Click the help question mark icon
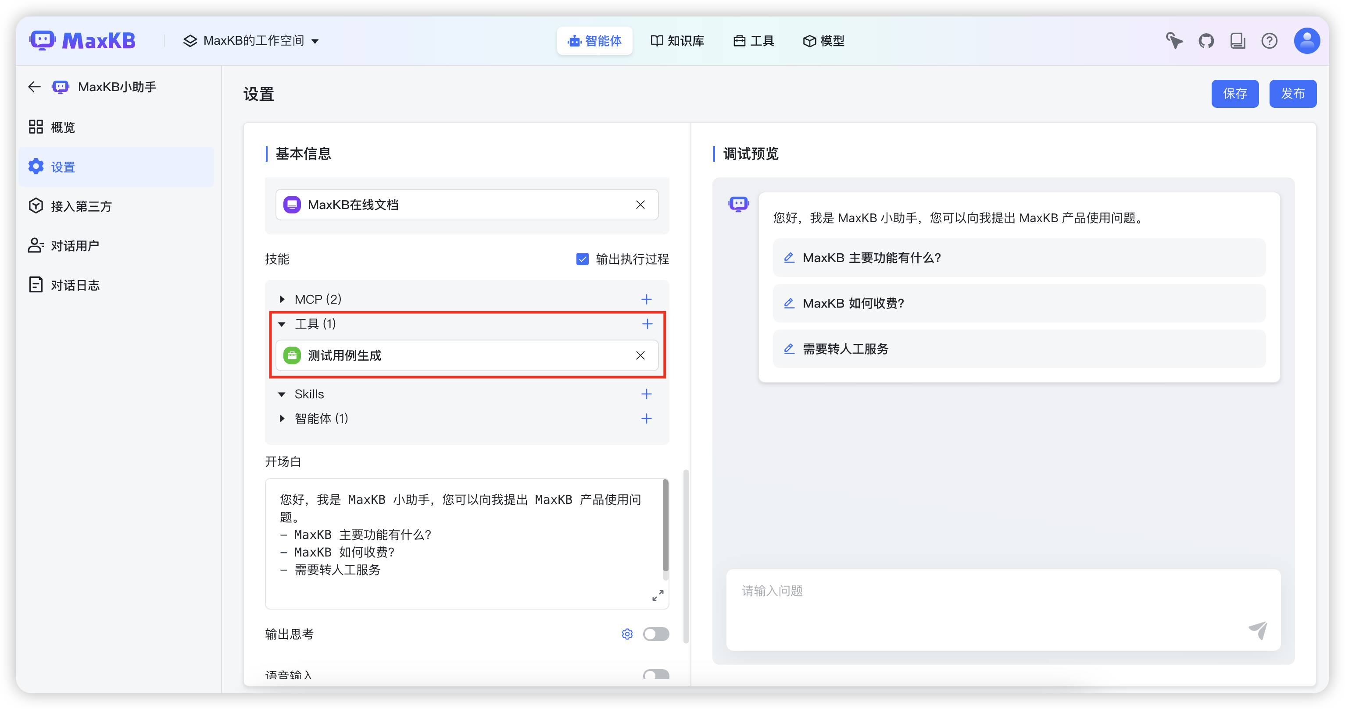The width and height of the screenshot is (1345, 709). pyautogui.click(x=1269, y=41)
